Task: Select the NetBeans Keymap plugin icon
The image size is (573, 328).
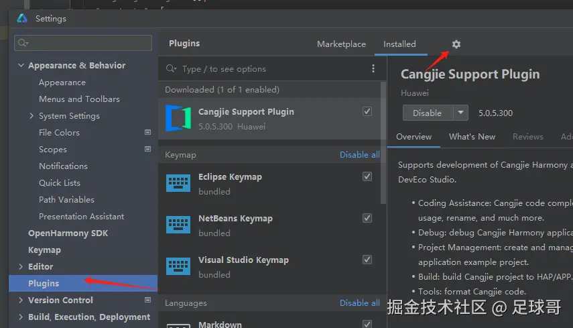Action: pyautogui.click(x=178, y=225)
